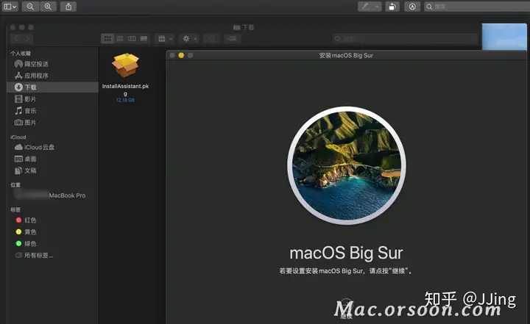This screenshot has height=324, width=530.
Task: Open iCloud 云盘 in sidebar
Action: [35, 147]
